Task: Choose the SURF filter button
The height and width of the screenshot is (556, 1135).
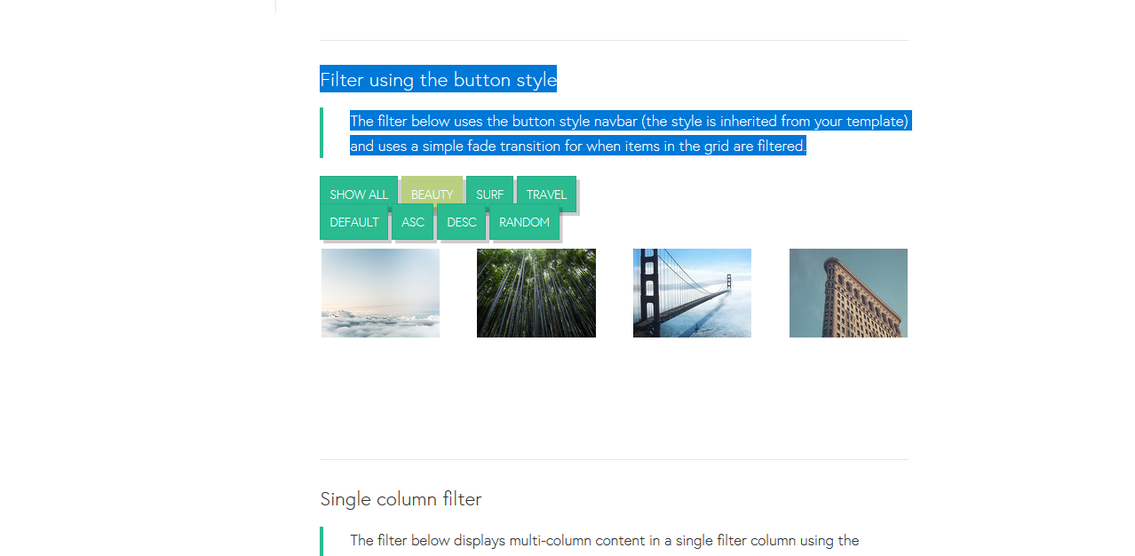Action: (489, 194)
